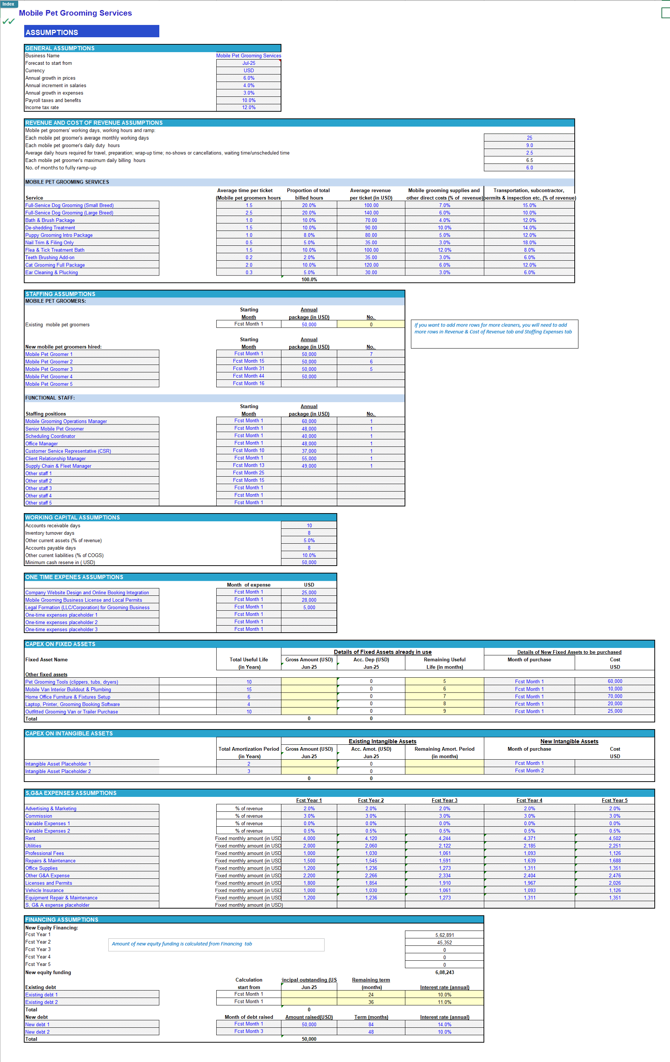
Task: Click the Mobile Grooming Operations Manager position
Action: coord(91,421)
